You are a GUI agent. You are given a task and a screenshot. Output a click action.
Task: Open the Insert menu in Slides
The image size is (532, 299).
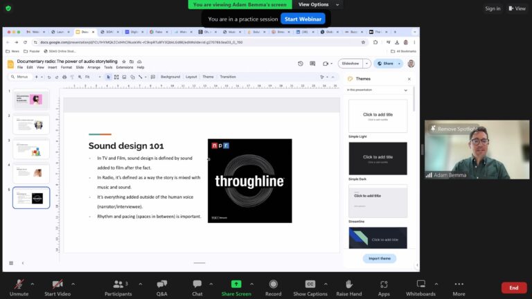click(x=52, y=67)
